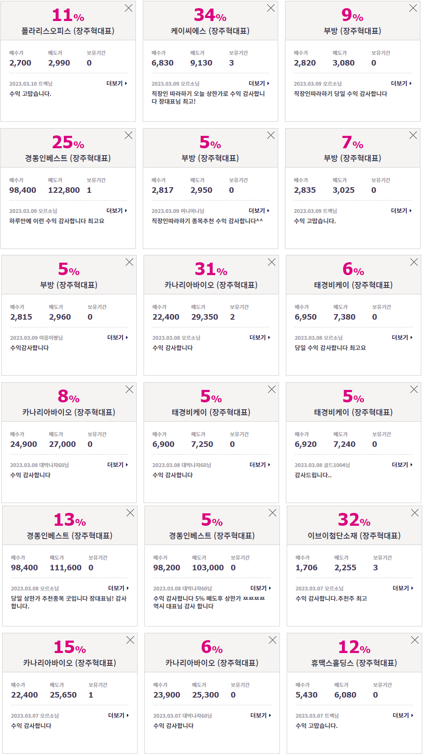423x755 pixels.
Task: Dismiss the 케이씨에스 34% review card
Action: [271, 8]
